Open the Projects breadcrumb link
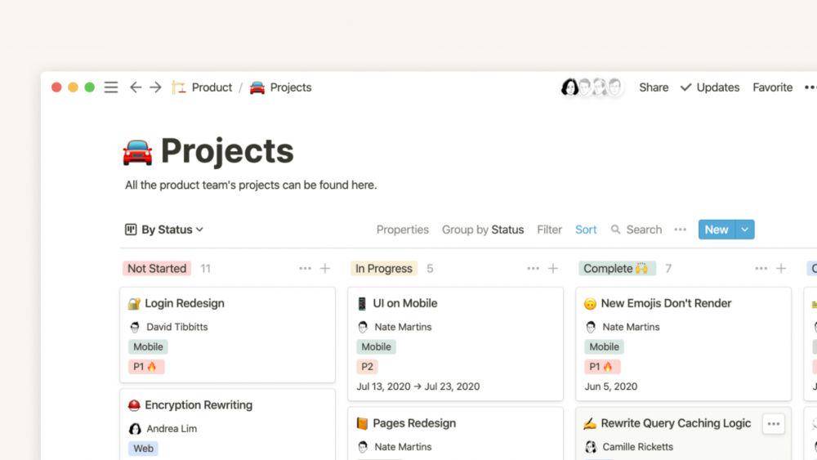Screen dimensions: 817x460 (290, 87)
